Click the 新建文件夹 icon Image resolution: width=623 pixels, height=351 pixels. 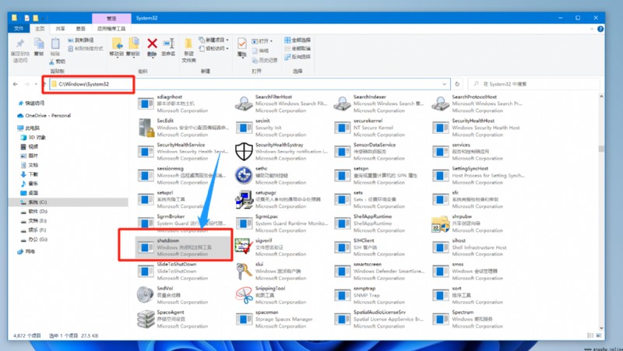coord(188,44)
